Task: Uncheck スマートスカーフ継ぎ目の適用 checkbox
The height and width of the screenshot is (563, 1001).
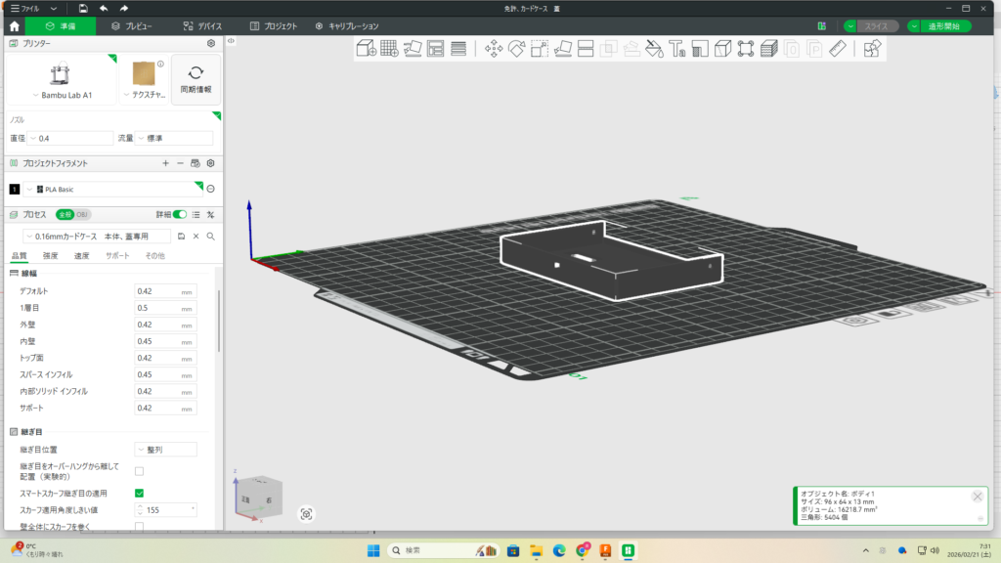Action: point(139,494)
